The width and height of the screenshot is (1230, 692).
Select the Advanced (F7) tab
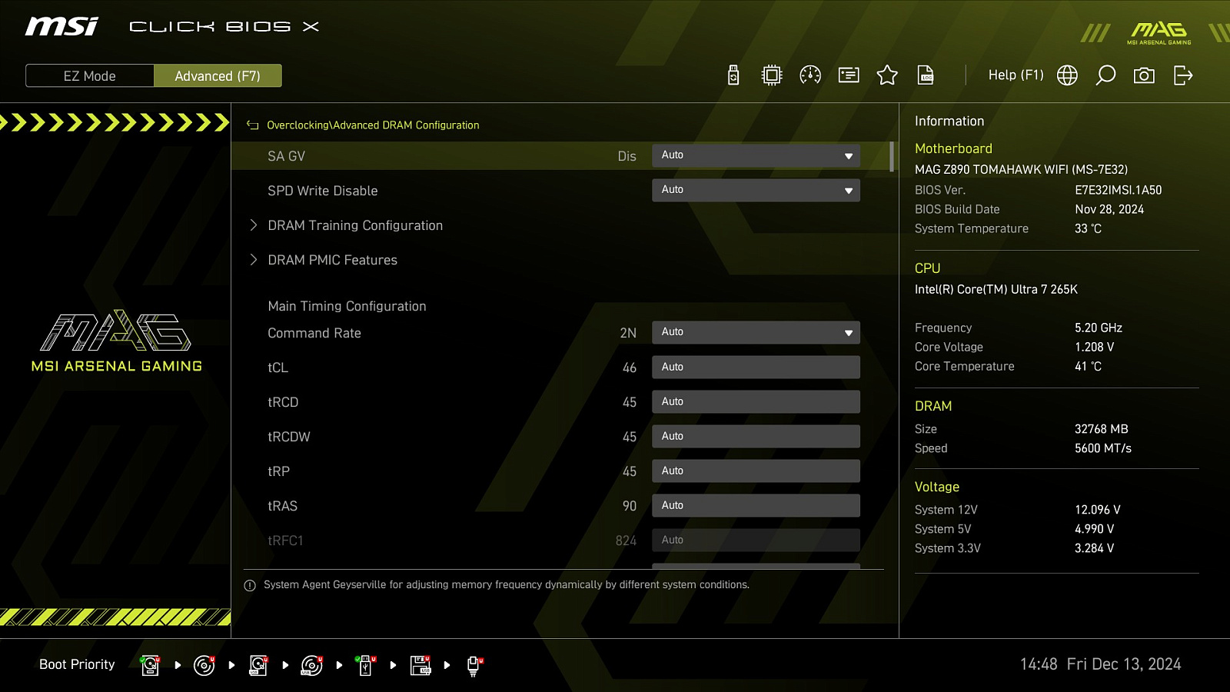click(218, 75)
